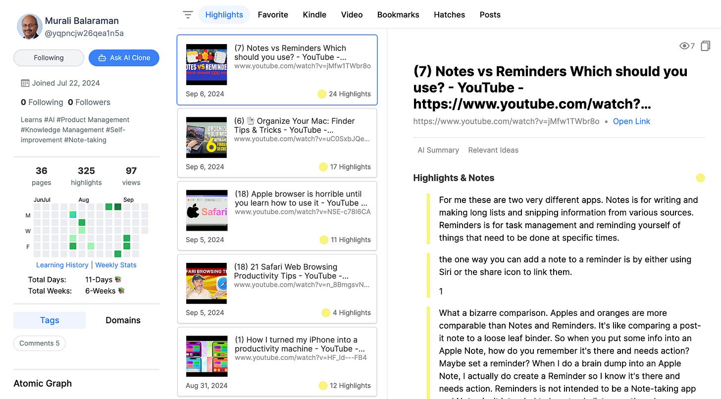
Task: Click the yellow dot beside 17 Highlights
Action: [323, 167]
